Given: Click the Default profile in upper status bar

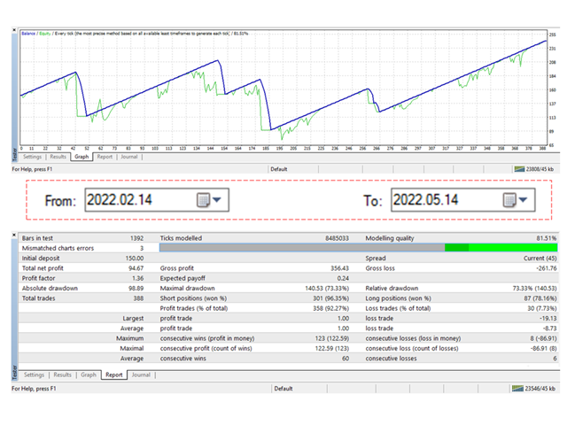Looking at the screenshot, I should [280, 168].
